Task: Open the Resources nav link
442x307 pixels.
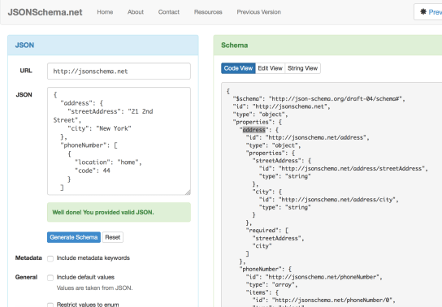Action: pyautogui.click(x=208, y=12)
